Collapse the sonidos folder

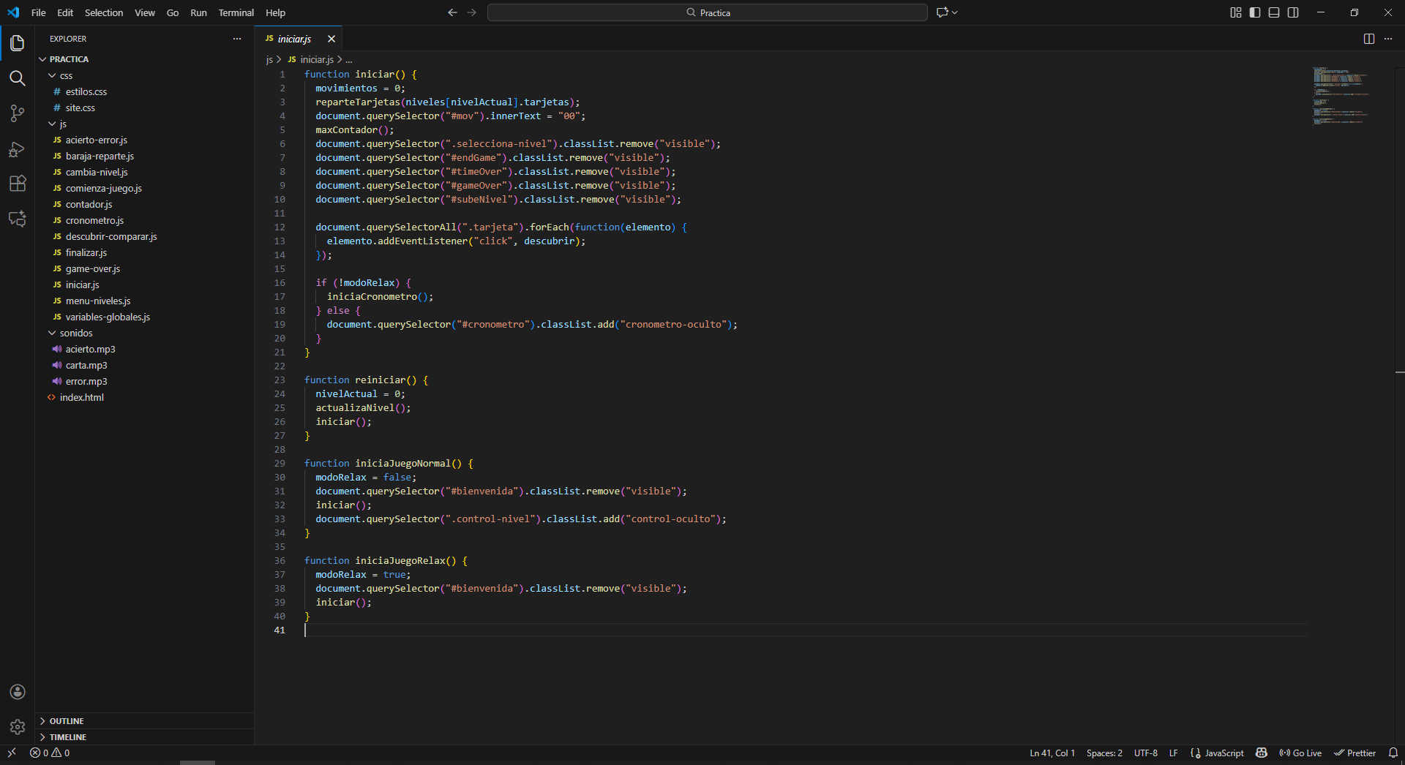(75, 333)
